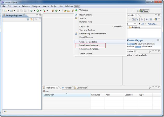The image size is (164, 117).
Task: Open the Refactor menu
Action: click(26, 6)
